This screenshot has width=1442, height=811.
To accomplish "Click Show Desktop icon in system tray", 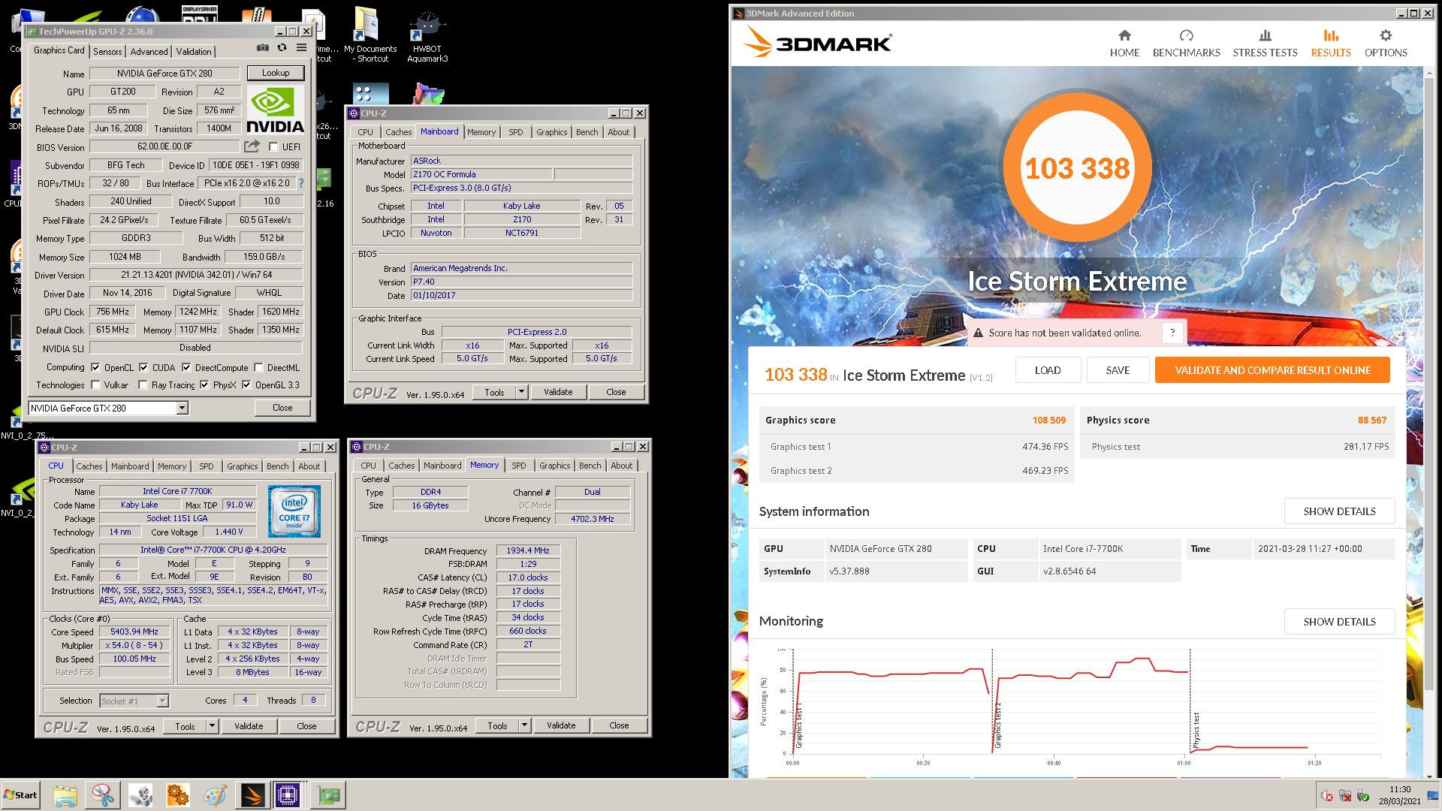I will point(1432,796).
